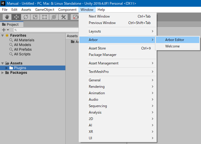Select the Packages folder row
This screenshot has width=201, height=144.
pos(33,73)
